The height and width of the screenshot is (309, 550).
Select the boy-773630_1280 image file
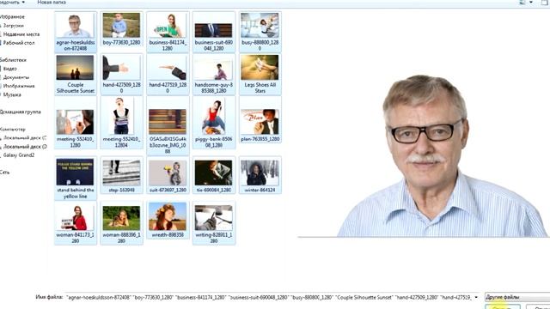121,29
